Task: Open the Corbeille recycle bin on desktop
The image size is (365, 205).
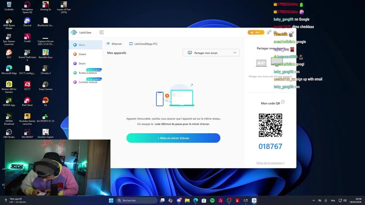Action: point(9,6)
